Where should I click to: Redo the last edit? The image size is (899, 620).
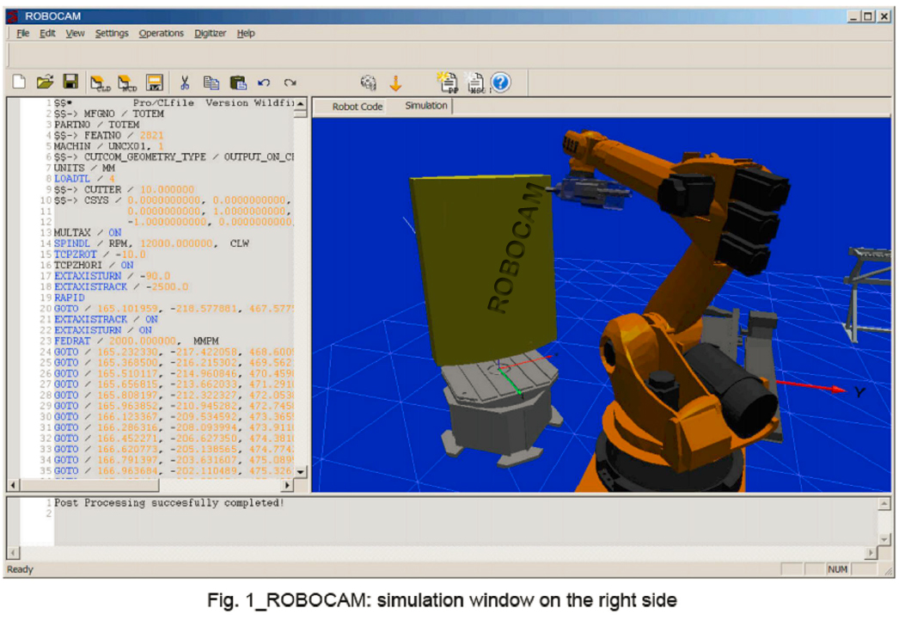290,83
